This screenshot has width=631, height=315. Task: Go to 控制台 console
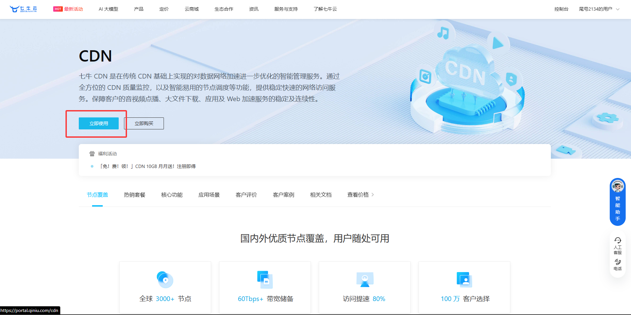pyautogui.click(x=561, y=9)
